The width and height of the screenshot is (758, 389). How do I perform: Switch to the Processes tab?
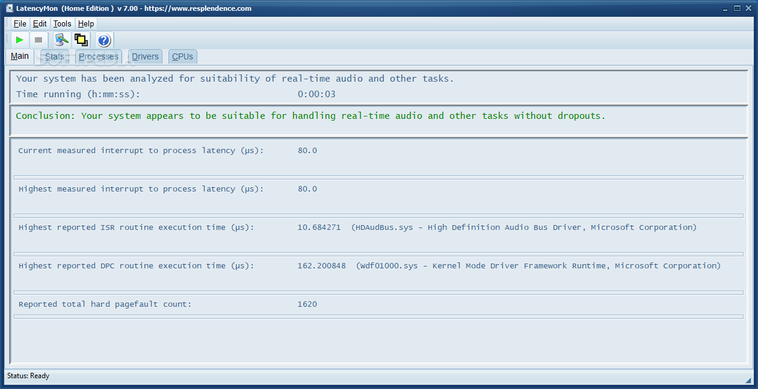[99, 56]
